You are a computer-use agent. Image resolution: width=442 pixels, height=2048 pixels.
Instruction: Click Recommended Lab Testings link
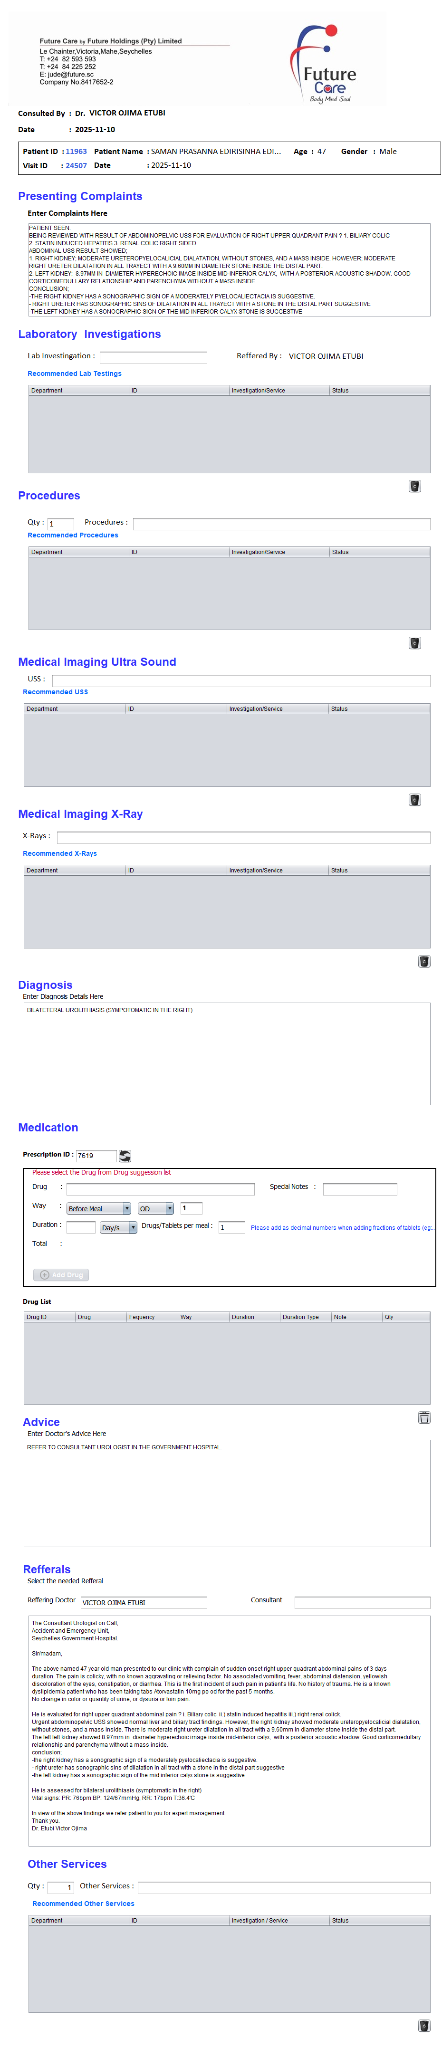click(x=75, y=373)
